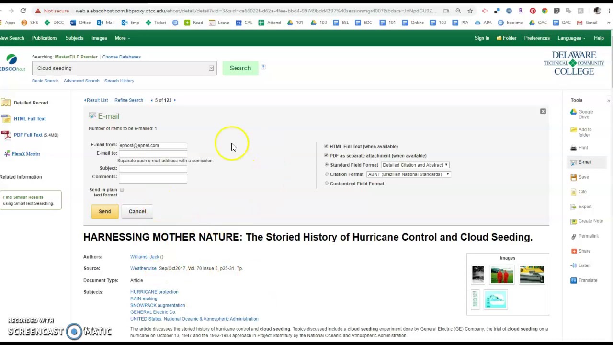Open Google Drive tool icon

(x=573, y=112)
